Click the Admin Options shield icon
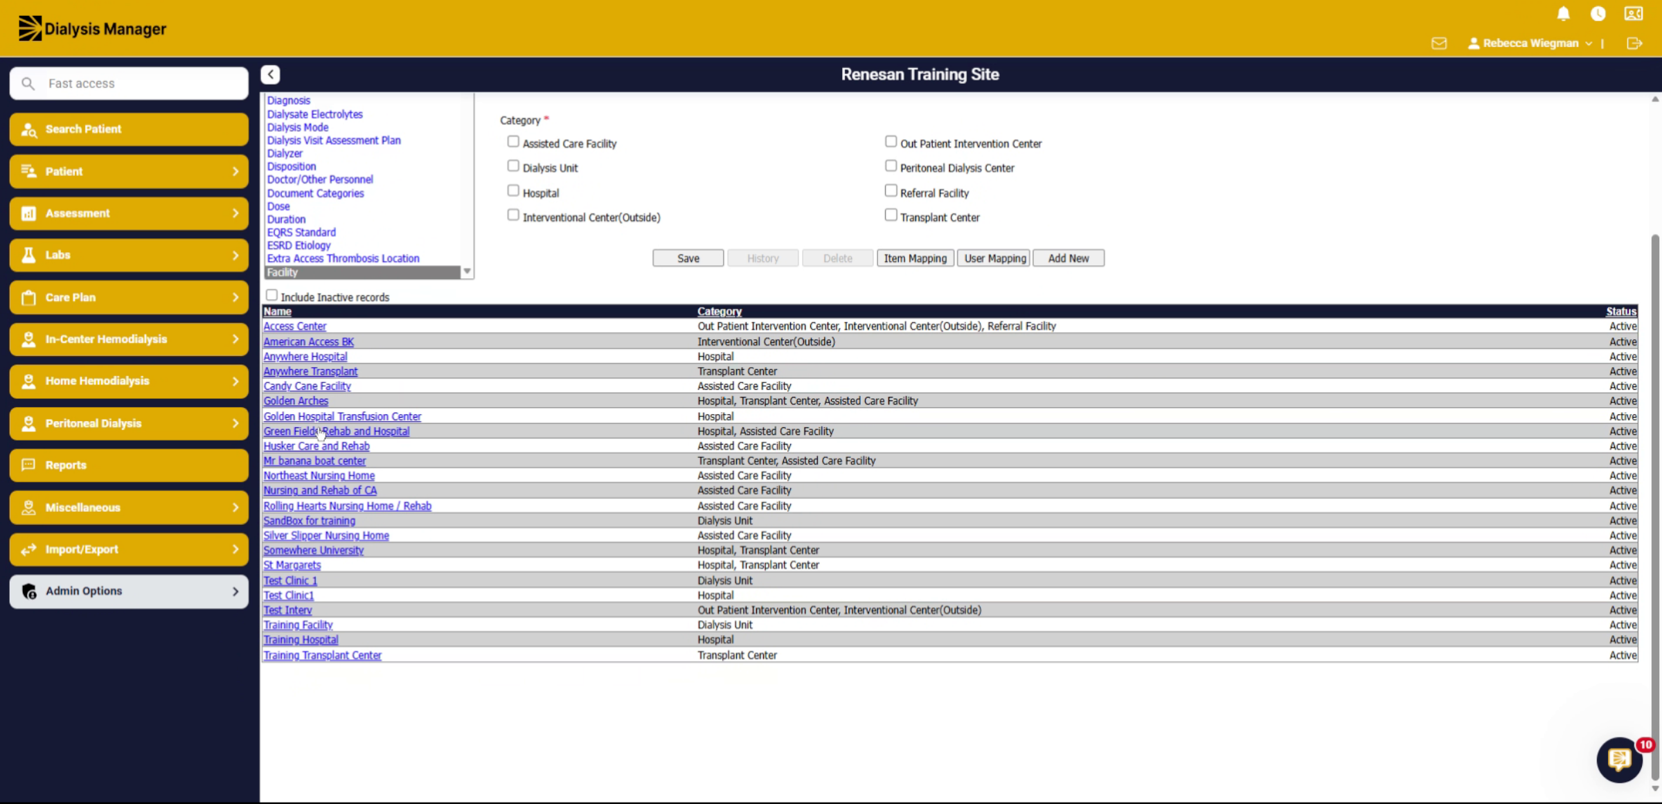1662x804 pixels. pos(28,591)
